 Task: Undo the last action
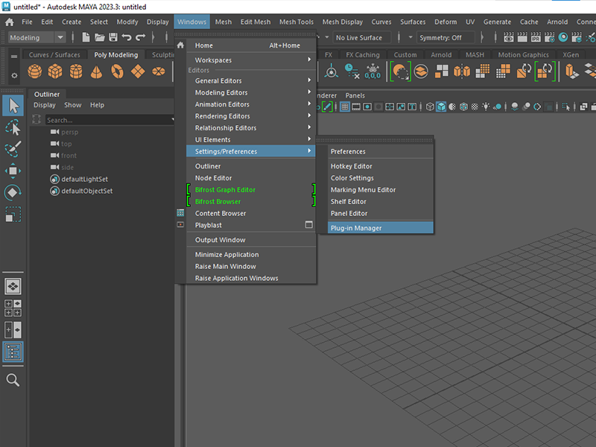click(x=127, y=37)
